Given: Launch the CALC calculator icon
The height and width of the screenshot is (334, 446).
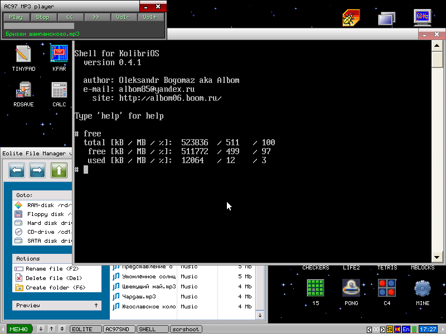Looking at the screenshot, I should pyautogui.click(x=59, y=90).
